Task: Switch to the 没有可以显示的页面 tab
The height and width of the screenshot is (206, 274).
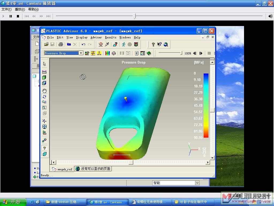Action: point(93,169)
